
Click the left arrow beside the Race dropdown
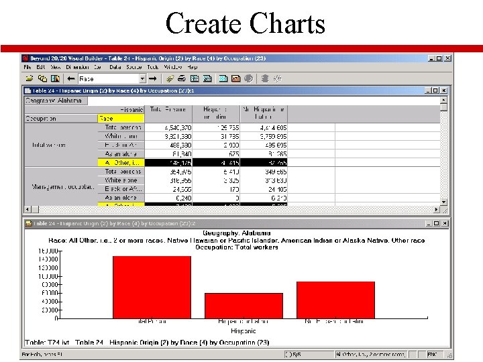pos(71,79)
